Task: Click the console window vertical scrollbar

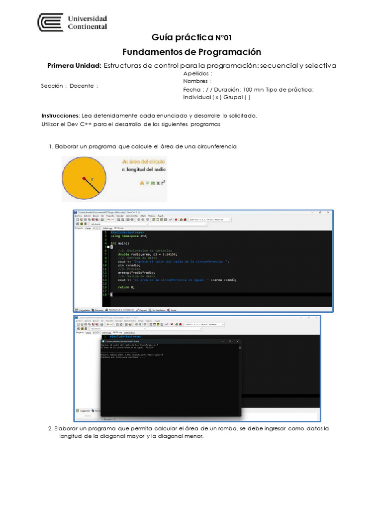Action: point(240,347)
